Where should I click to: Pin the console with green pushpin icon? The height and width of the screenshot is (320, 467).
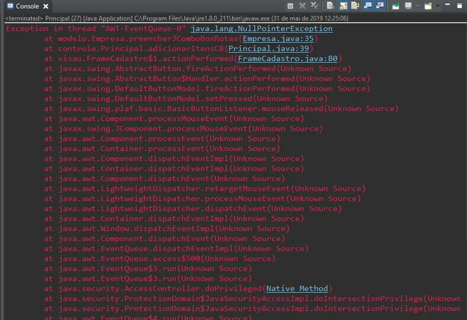coord(395,6)
